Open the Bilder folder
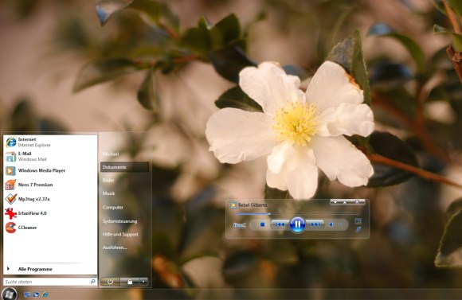462x300 pixels. point(108,180)
